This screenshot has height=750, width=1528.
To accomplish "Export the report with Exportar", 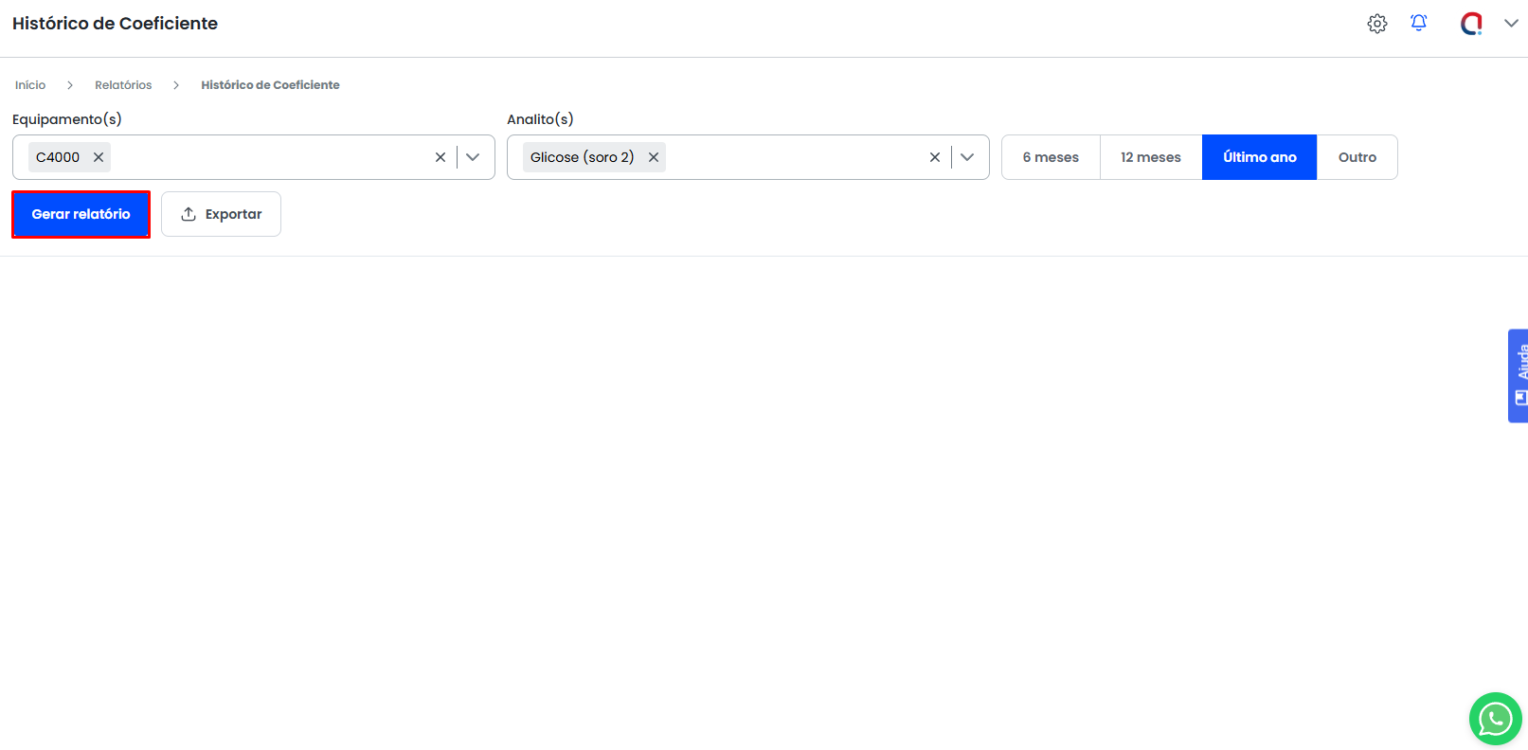I will [221, 214].
